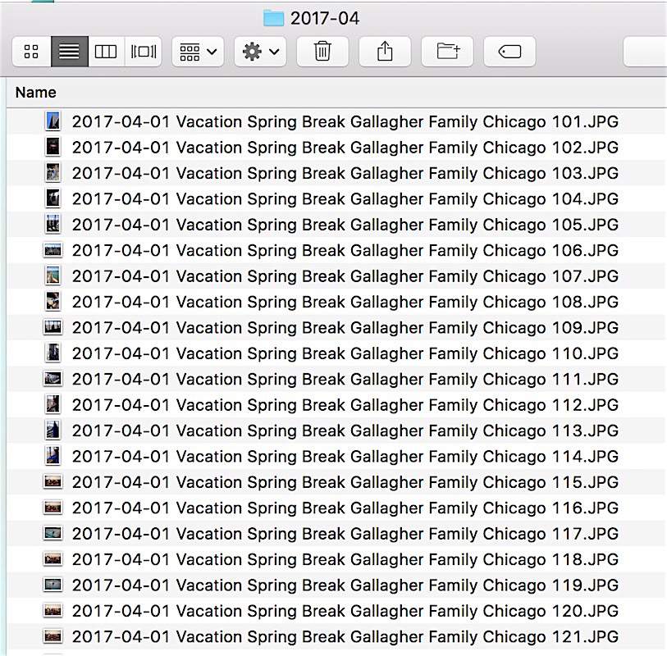Select the file ending in Chicago 108.JPG
Image resolution: width=667 pixels, height=656 pixels.
coord(336,302)
